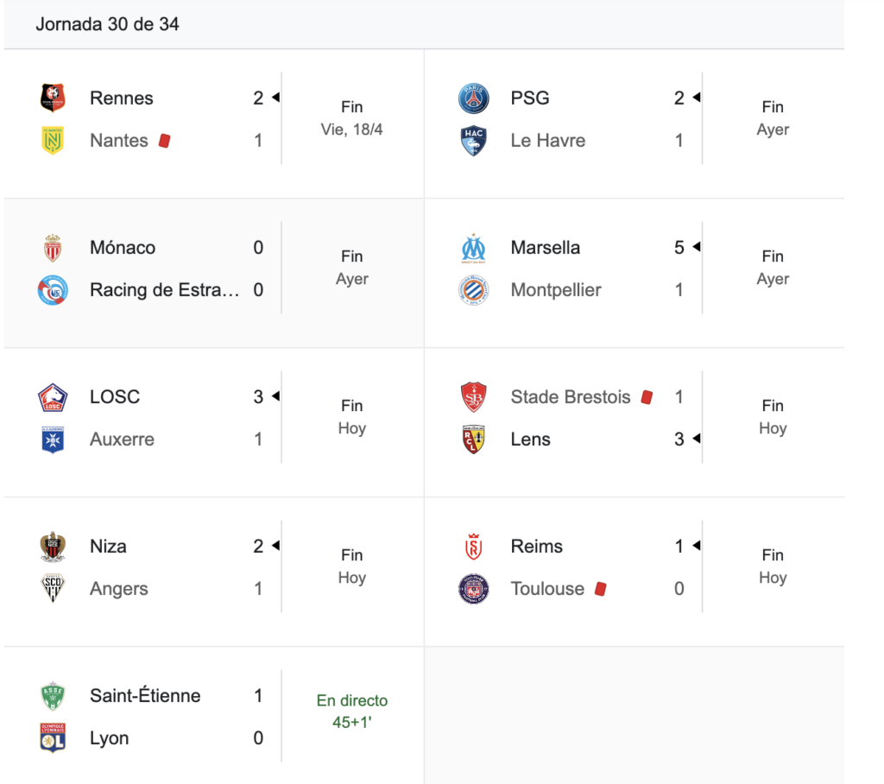Click the Rennes club crest
This screenshot has width=884, height=784.
[53, 98]
